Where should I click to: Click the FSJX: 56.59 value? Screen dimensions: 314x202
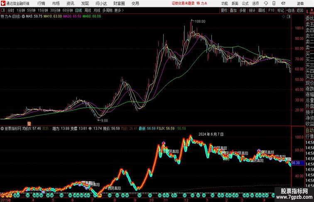tap(165, 129)
